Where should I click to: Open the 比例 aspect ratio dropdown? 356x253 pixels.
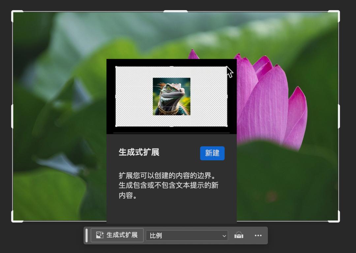coord(187,236)
